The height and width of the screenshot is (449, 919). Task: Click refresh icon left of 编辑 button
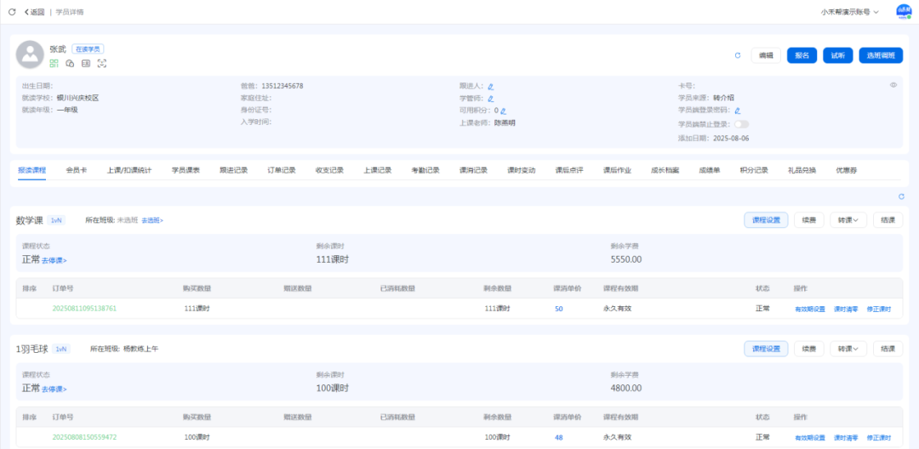pyautogui.click(x=738, y=55)
